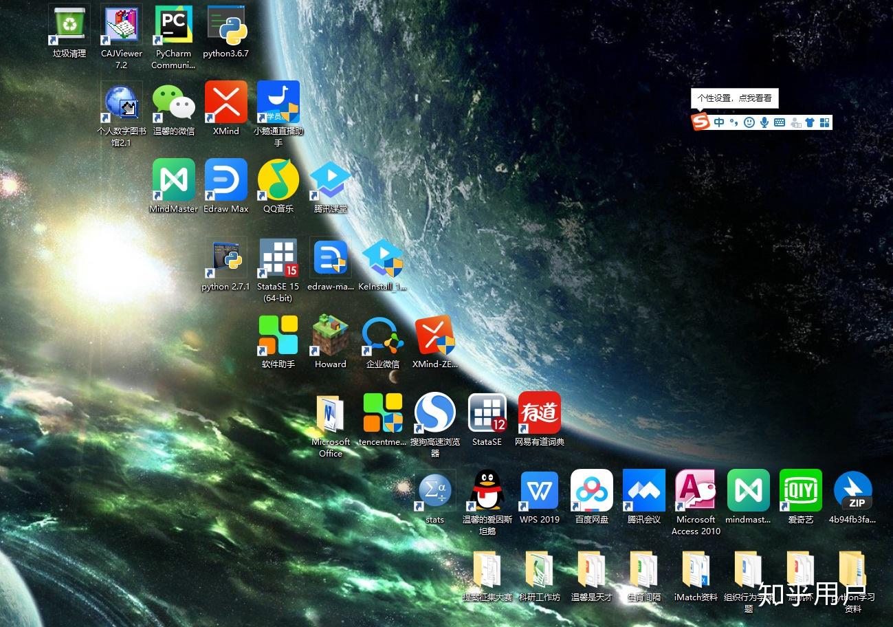Open 提案征集大赛 folder

[x=487, y=569]
